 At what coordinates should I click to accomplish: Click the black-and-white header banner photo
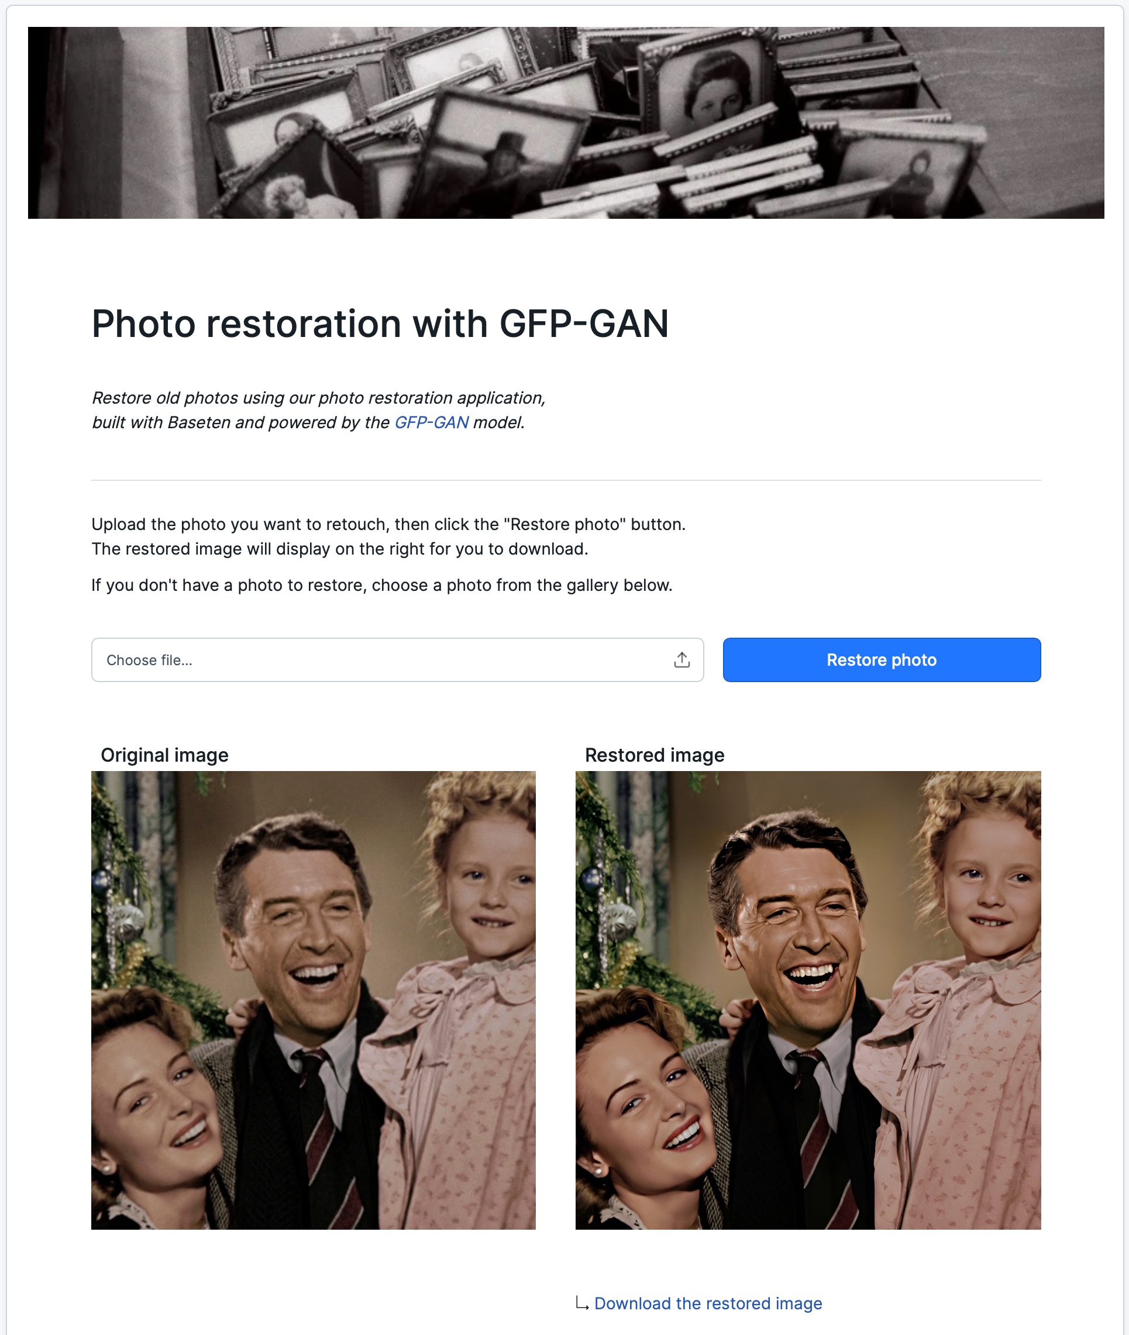566,123
